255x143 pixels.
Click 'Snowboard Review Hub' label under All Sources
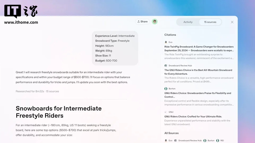click(x=190, y=141)
